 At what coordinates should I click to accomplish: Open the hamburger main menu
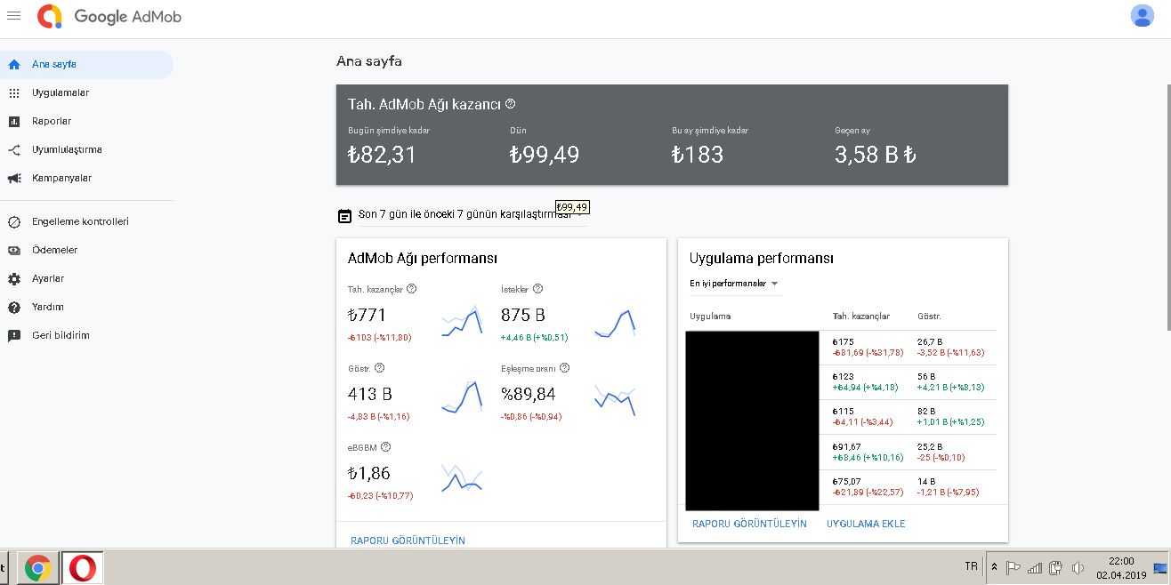coord(13,16)
